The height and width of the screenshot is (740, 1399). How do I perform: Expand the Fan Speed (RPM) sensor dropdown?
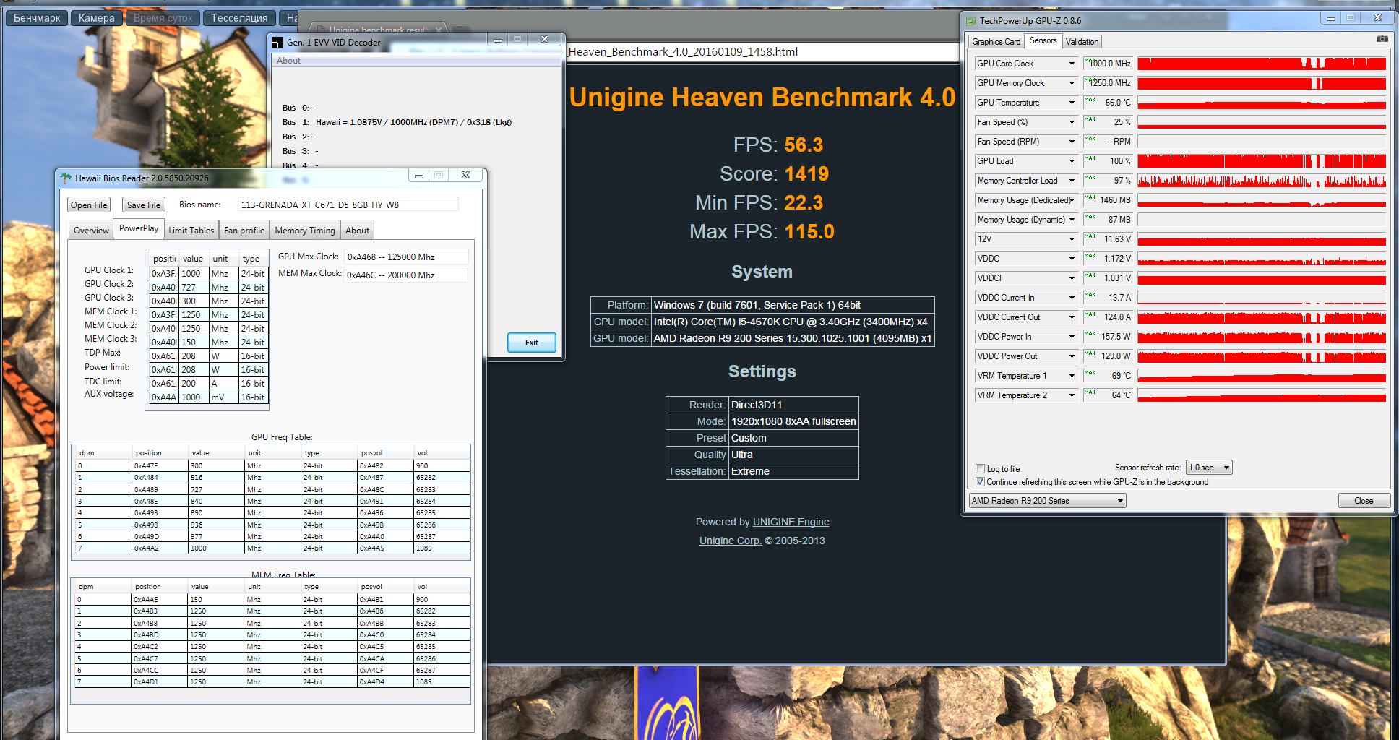[x=1072, y=142]
